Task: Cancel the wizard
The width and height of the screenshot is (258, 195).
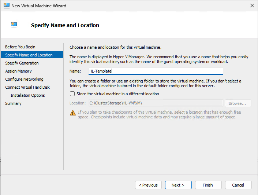Action: (x=238, y=185)
